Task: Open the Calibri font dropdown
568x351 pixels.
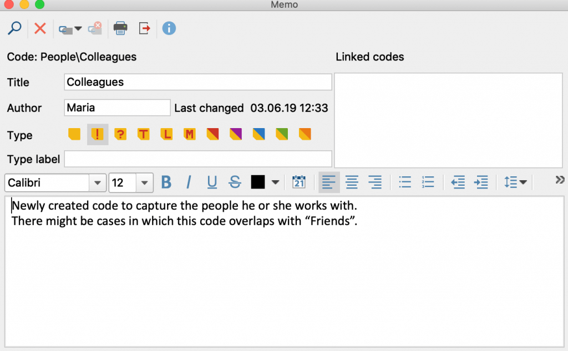Action: tap(98, 182)
